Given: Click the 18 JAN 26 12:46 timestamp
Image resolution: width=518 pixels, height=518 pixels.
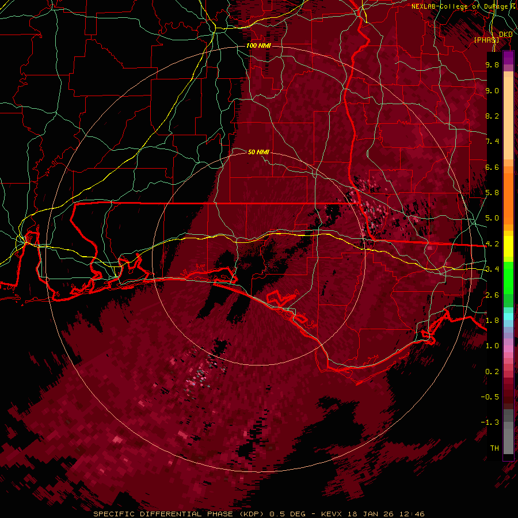Looking at the screenshot, I should point(386,514).
